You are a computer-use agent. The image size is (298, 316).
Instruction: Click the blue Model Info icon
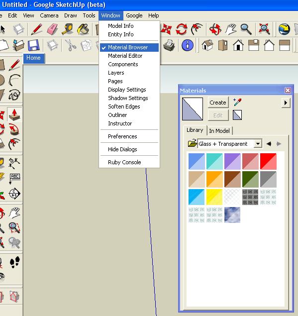point(188,45)
